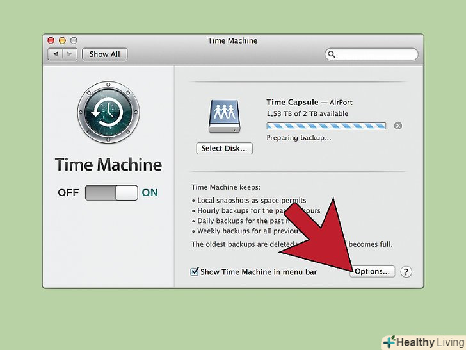The height and width of the screenshot is (350, 466).
Task: Click the large "Time Machine" sidebar heading
Action: (108, 165)
